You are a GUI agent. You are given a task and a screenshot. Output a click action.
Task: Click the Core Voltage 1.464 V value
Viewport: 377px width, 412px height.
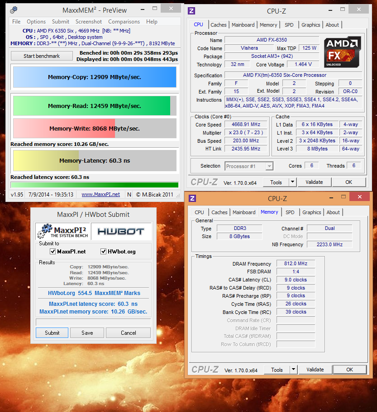(303, 64)
